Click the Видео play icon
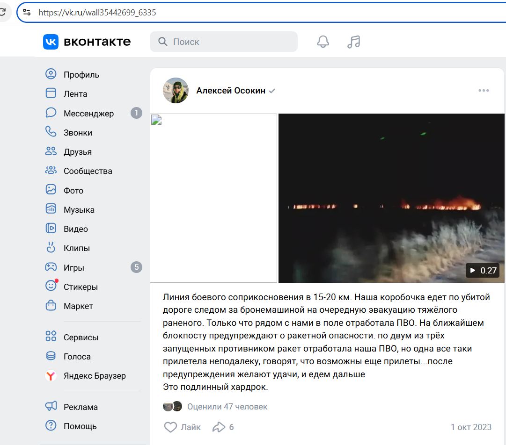This screenshot has height=445, width=506. coord(51,229)
